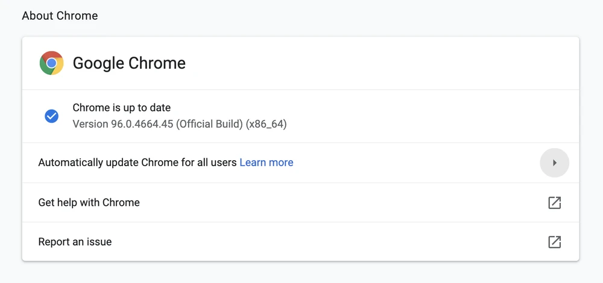Click the Google Chrome logo icon
The width and height of the screenshot is (603, 283).
[x=51, y=63]
